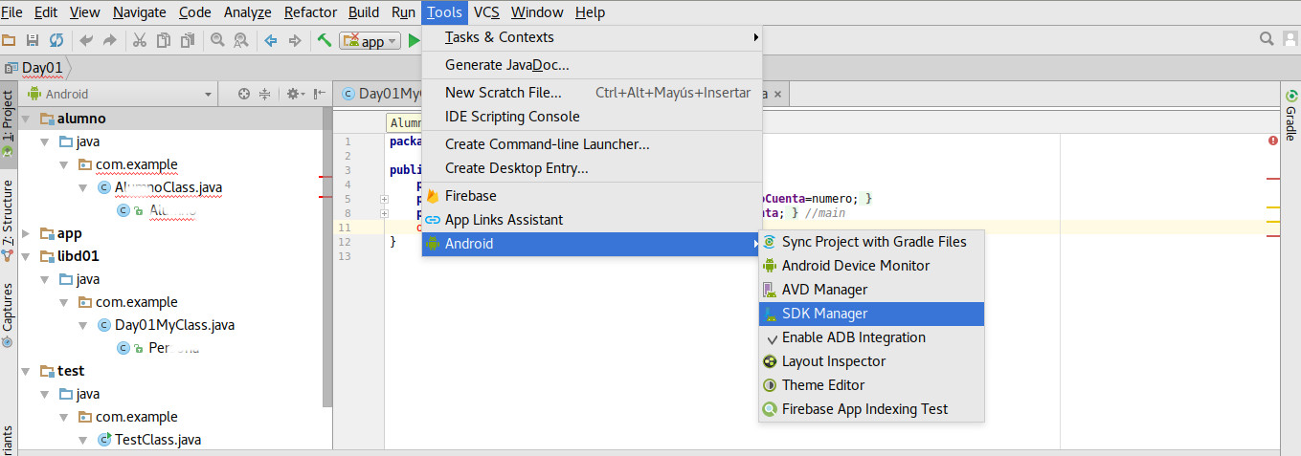The image size is (1301, 456).
Task: Open Android Device Monitor
Action: [871, 266]
